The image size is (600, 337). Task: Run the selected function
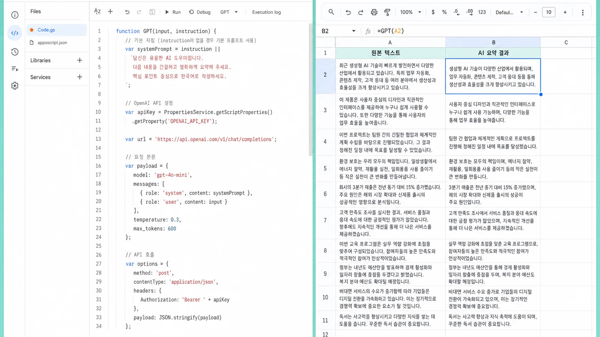173,12
